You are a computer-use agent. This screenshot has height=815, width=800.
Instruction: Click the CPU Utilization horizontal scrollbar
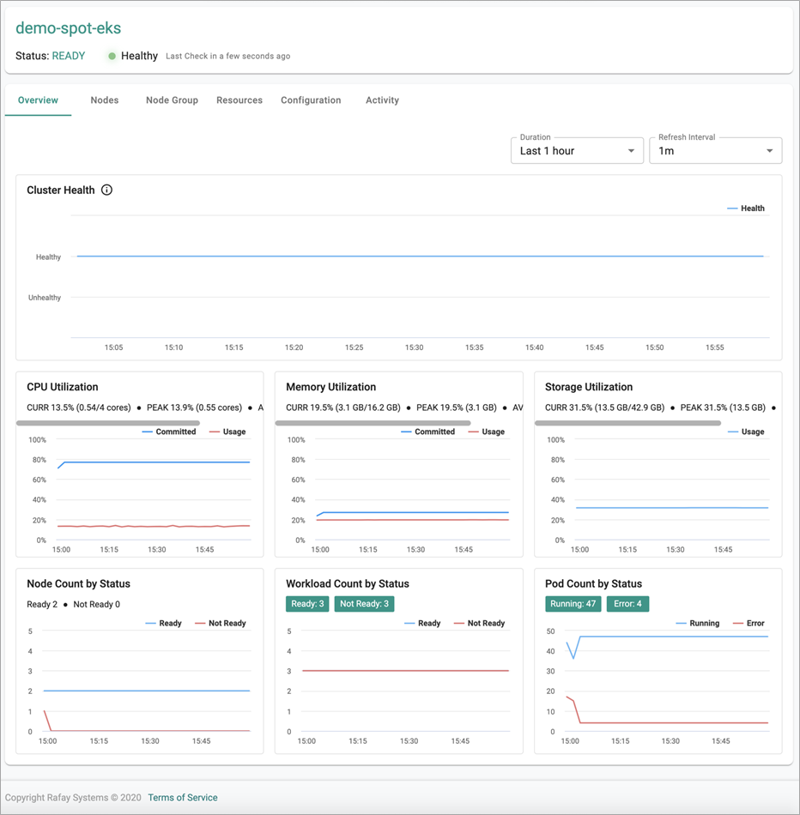point(108,423)
